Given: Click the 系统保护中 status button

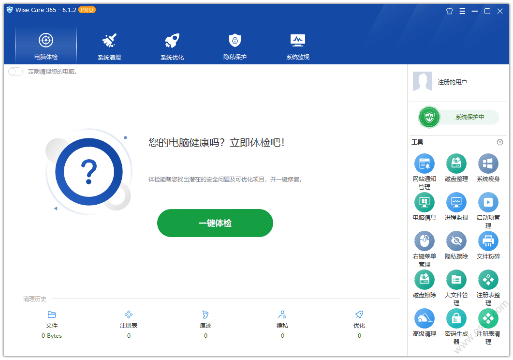Looking at the screenshot, I should click(x=469, y=117).
